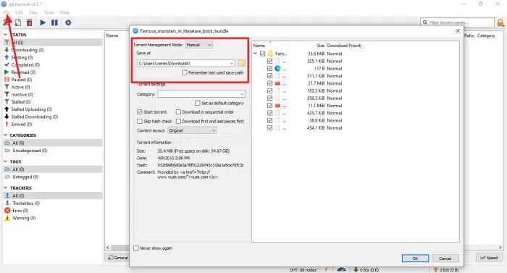Image resolution: width=507 pixels, height=273 pixels.
Task: Click the lock icon beside the filter field
Action: pos(500,22)
